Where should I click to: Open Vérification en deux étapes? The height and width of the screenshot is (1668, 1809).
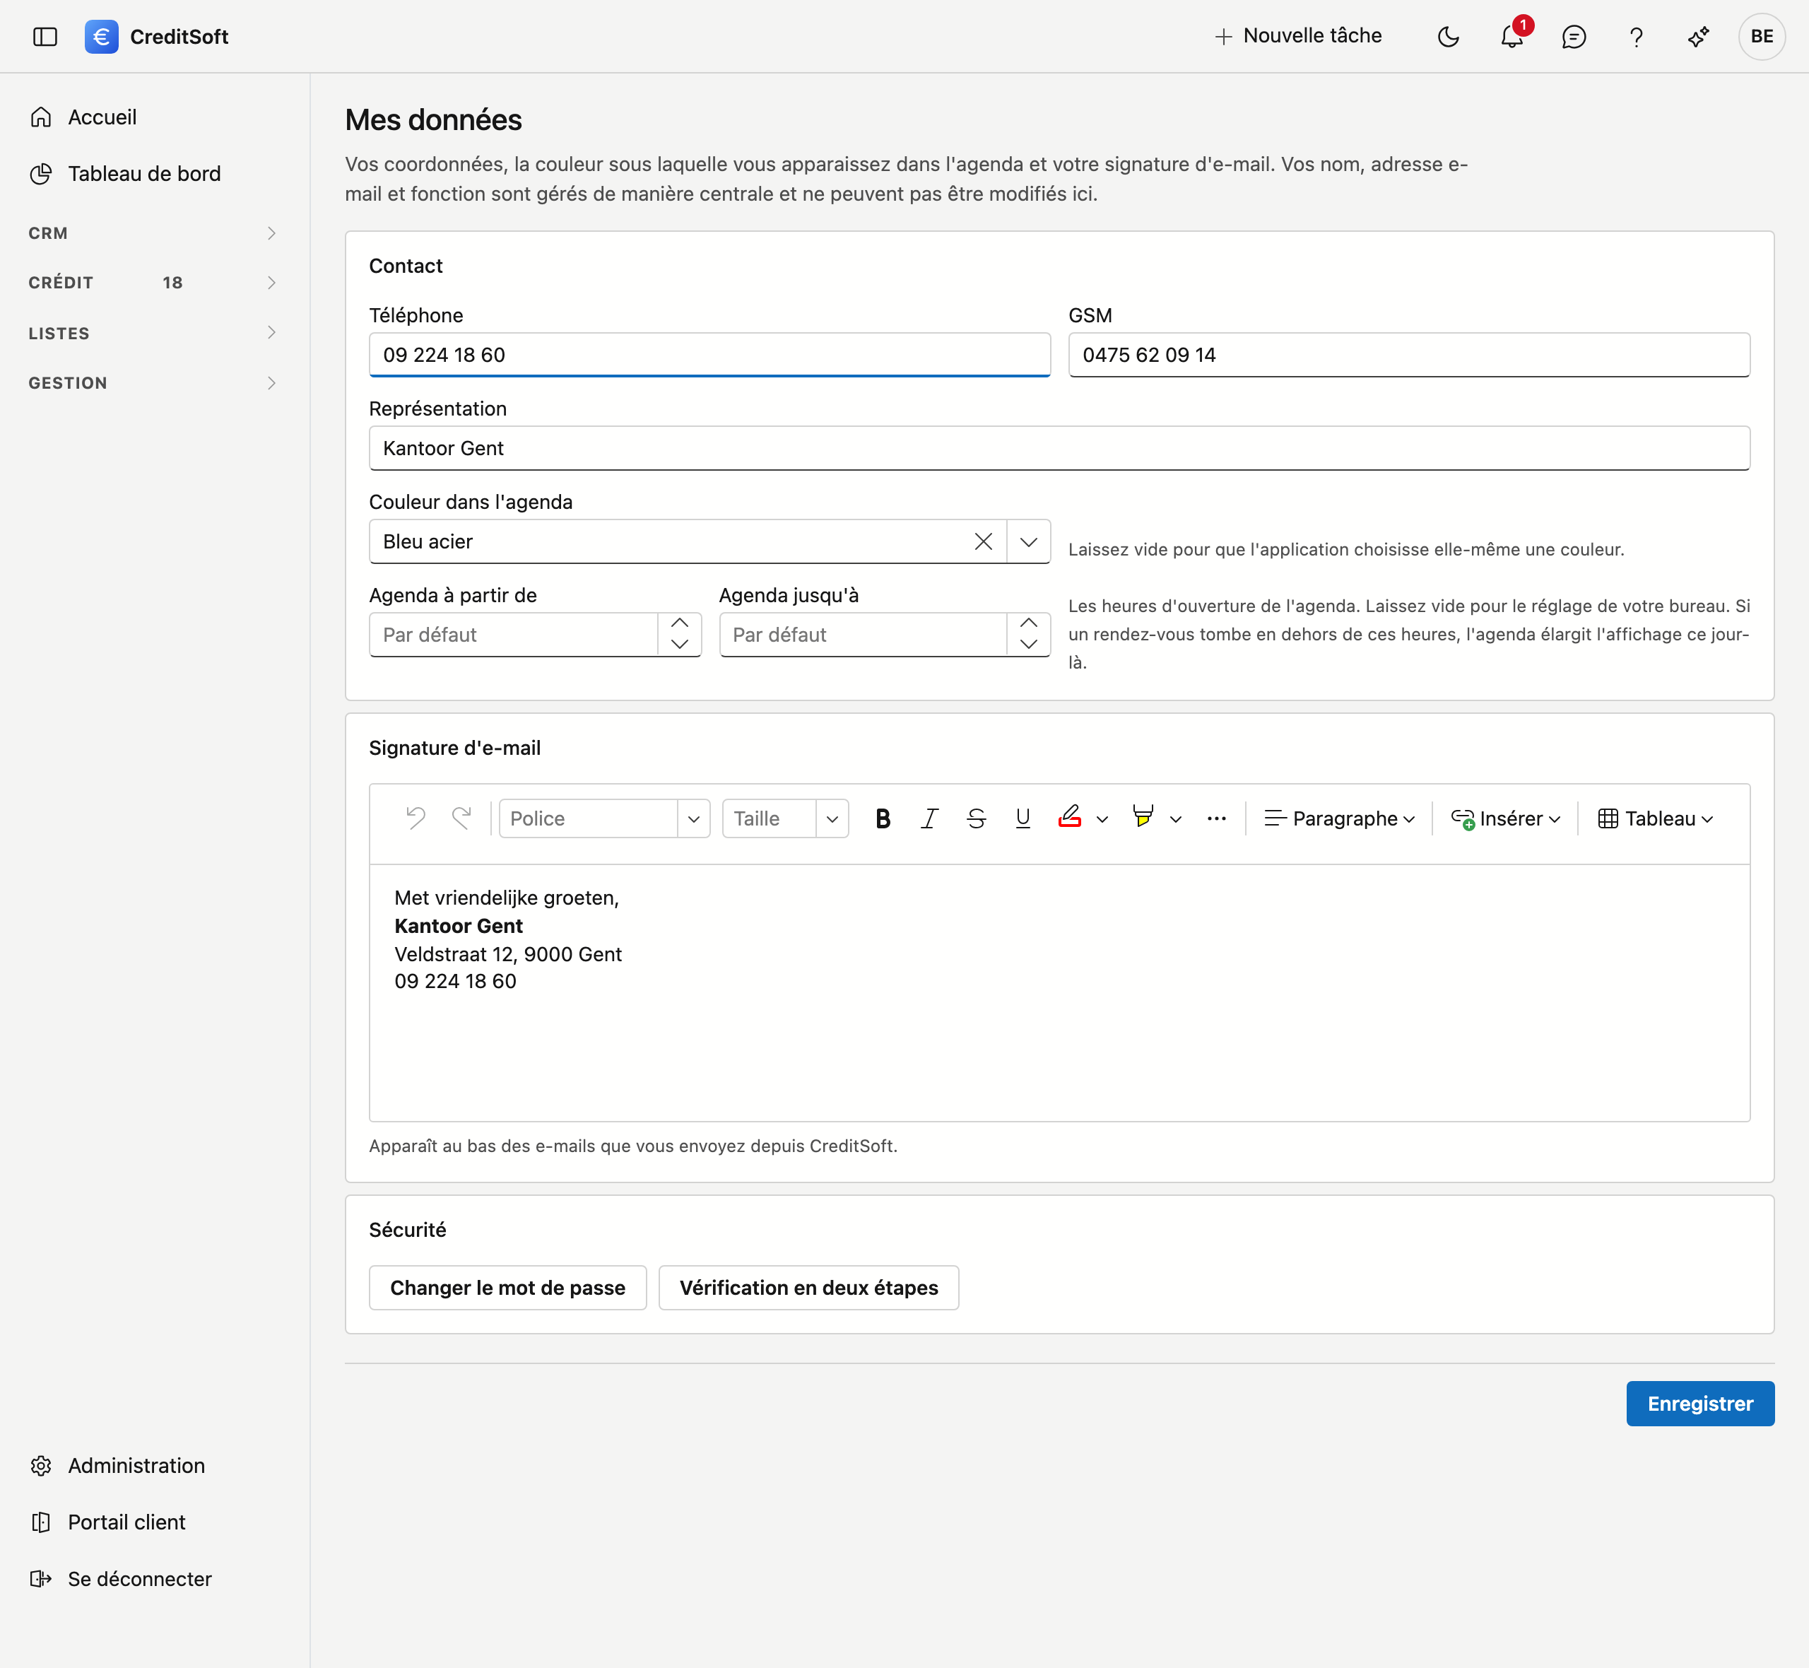pyautogui.click(x=808, y=1288)
